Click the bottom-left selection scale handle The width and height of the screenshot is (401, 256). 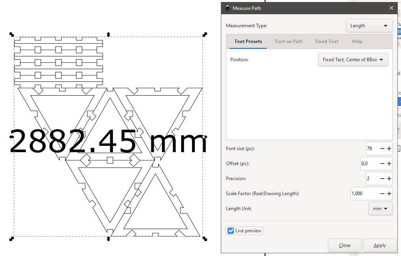pyautogui.click(x=11, y=239)
